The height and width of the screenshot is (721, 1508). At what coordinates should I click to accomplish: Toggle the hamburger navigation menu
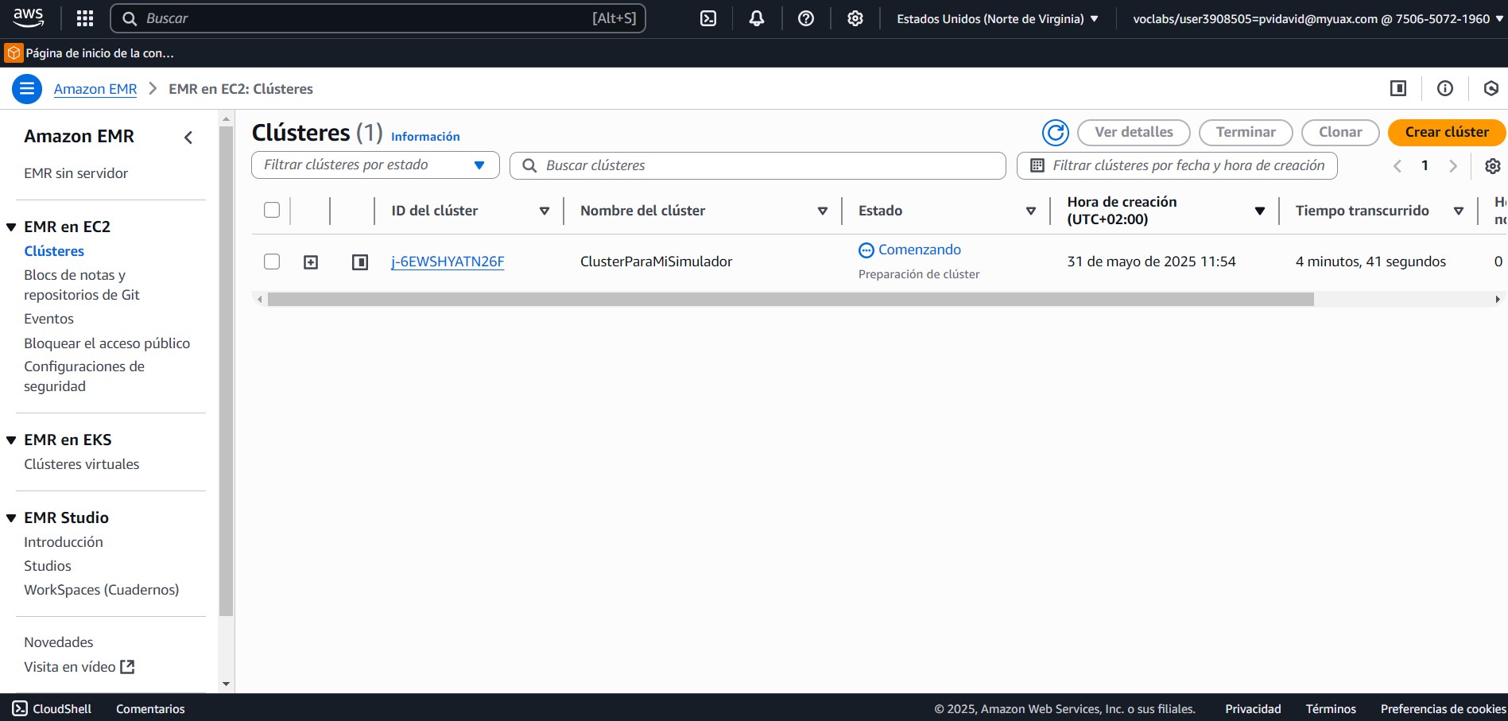pos(26,88)
